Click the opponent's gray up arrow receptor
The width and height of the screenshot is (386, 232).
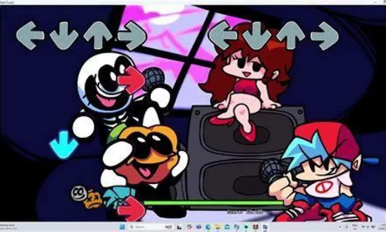pos(98,36)
